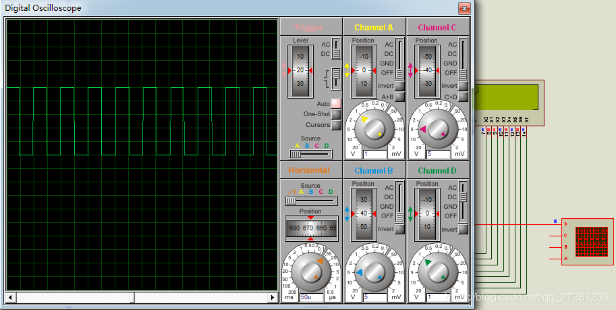
Task: Click the yellow Channel A position arrow
Action: click(347, 70)
